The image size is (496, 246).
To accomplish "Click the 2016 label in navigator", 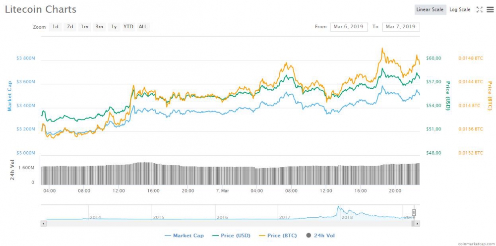I will (222, 218).
